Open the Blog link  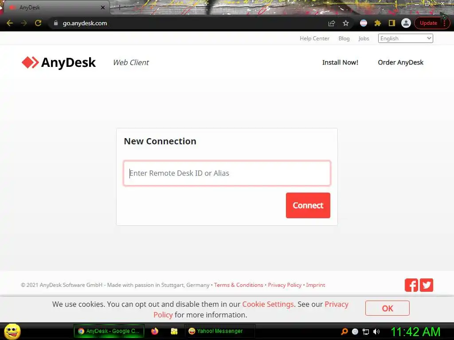point(344,39)
